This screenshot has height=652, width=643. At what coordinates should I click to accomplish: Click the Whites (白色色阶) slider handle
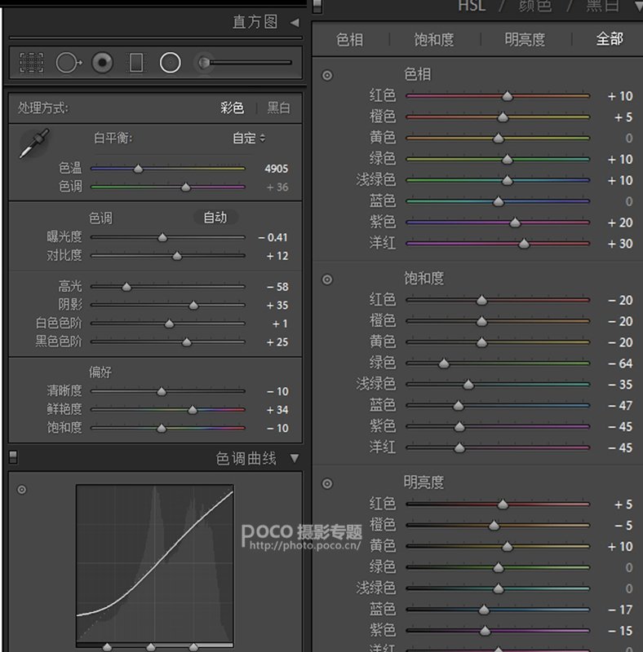(169, 324)
